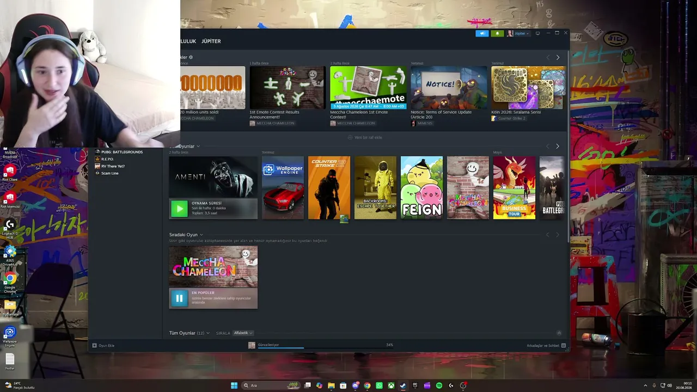Open 'Notice: Terms of Service Update' news
The height and width of the screenshot is (392, 697).
pos(449,96)
